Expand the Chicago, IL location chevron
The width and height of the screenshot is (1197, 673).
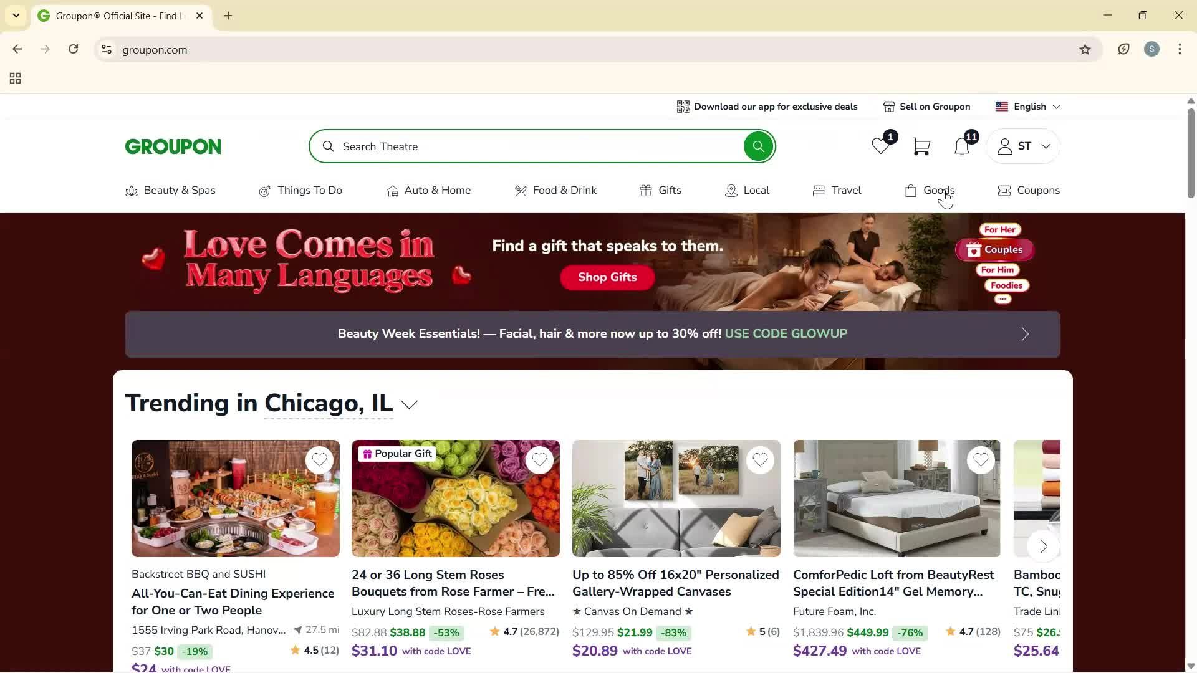410,404
